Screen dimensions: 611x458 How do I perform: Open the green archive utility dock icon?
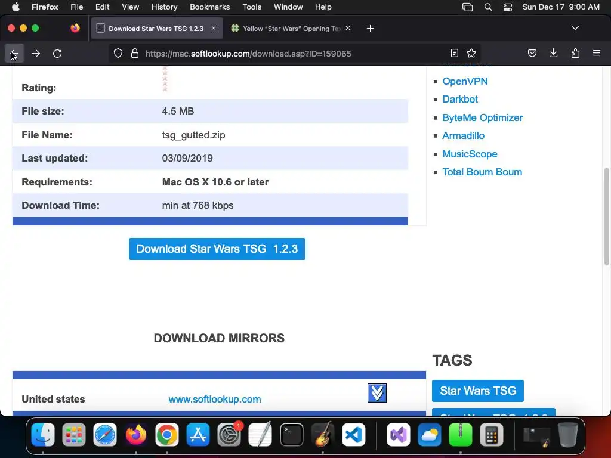click(x=461, y=435)
